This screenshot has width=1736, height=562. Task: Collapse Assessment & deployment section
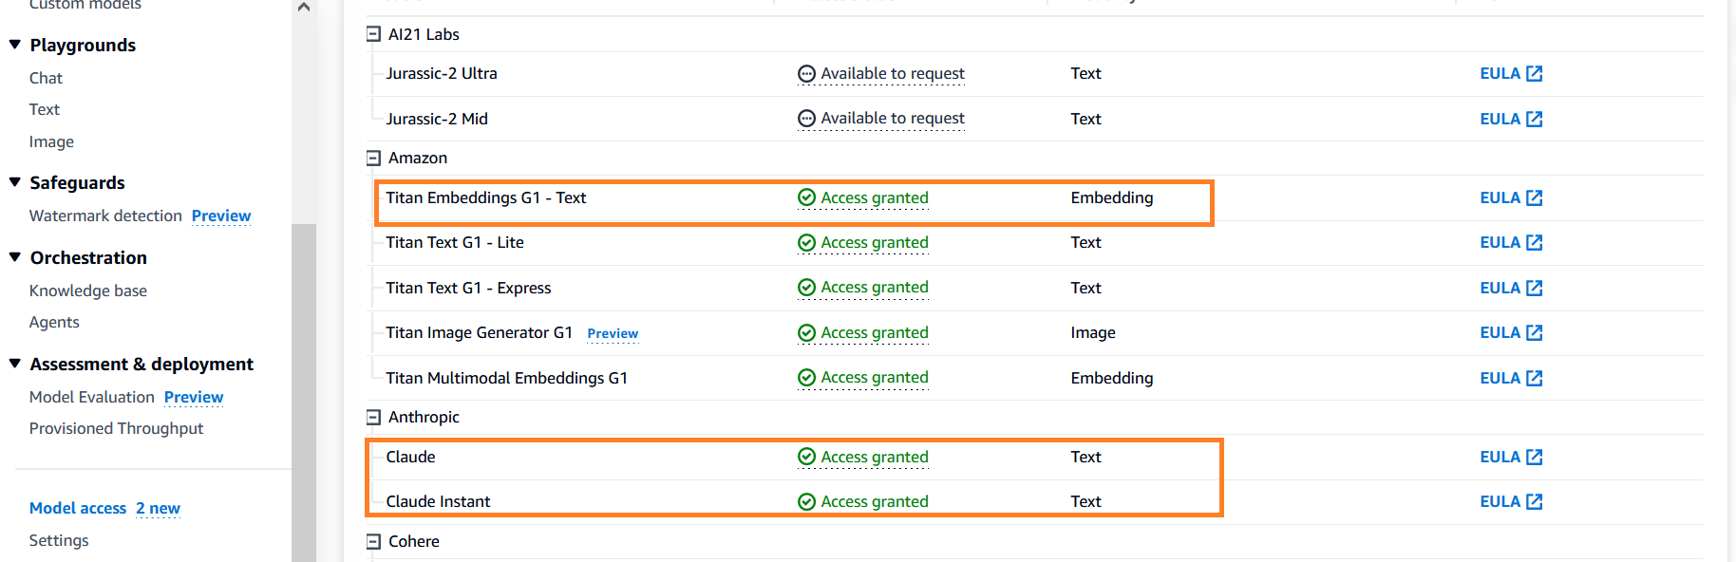tap(15, 364)
